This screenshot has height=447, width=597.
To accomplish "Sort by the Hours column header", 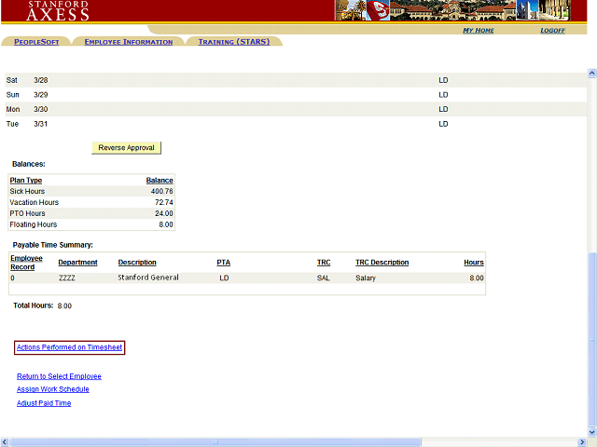I will tap(474, 263).
